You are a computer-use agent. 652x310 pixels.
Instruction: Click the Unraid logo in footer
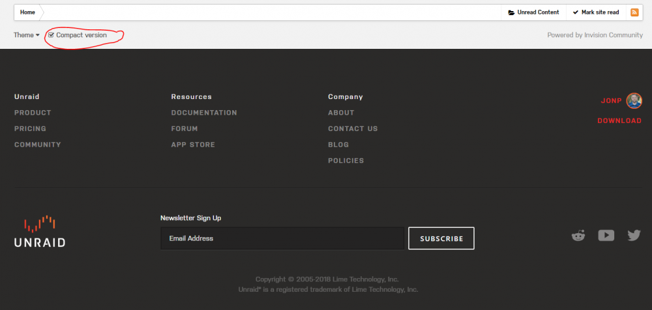tap(40, 231)
